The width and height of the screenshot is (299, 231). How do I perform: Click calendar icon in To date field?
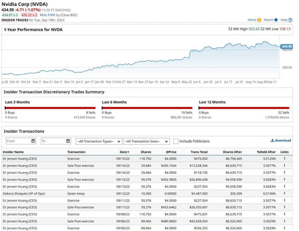[68, 141]
